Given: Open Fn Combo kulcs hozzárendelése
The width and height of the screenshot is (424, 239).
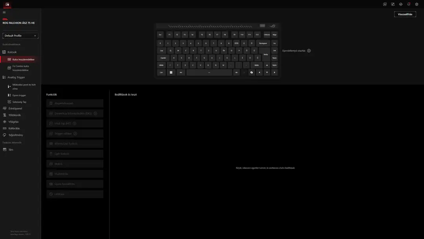Looking at the screenshot, I should tap(20, 68).
